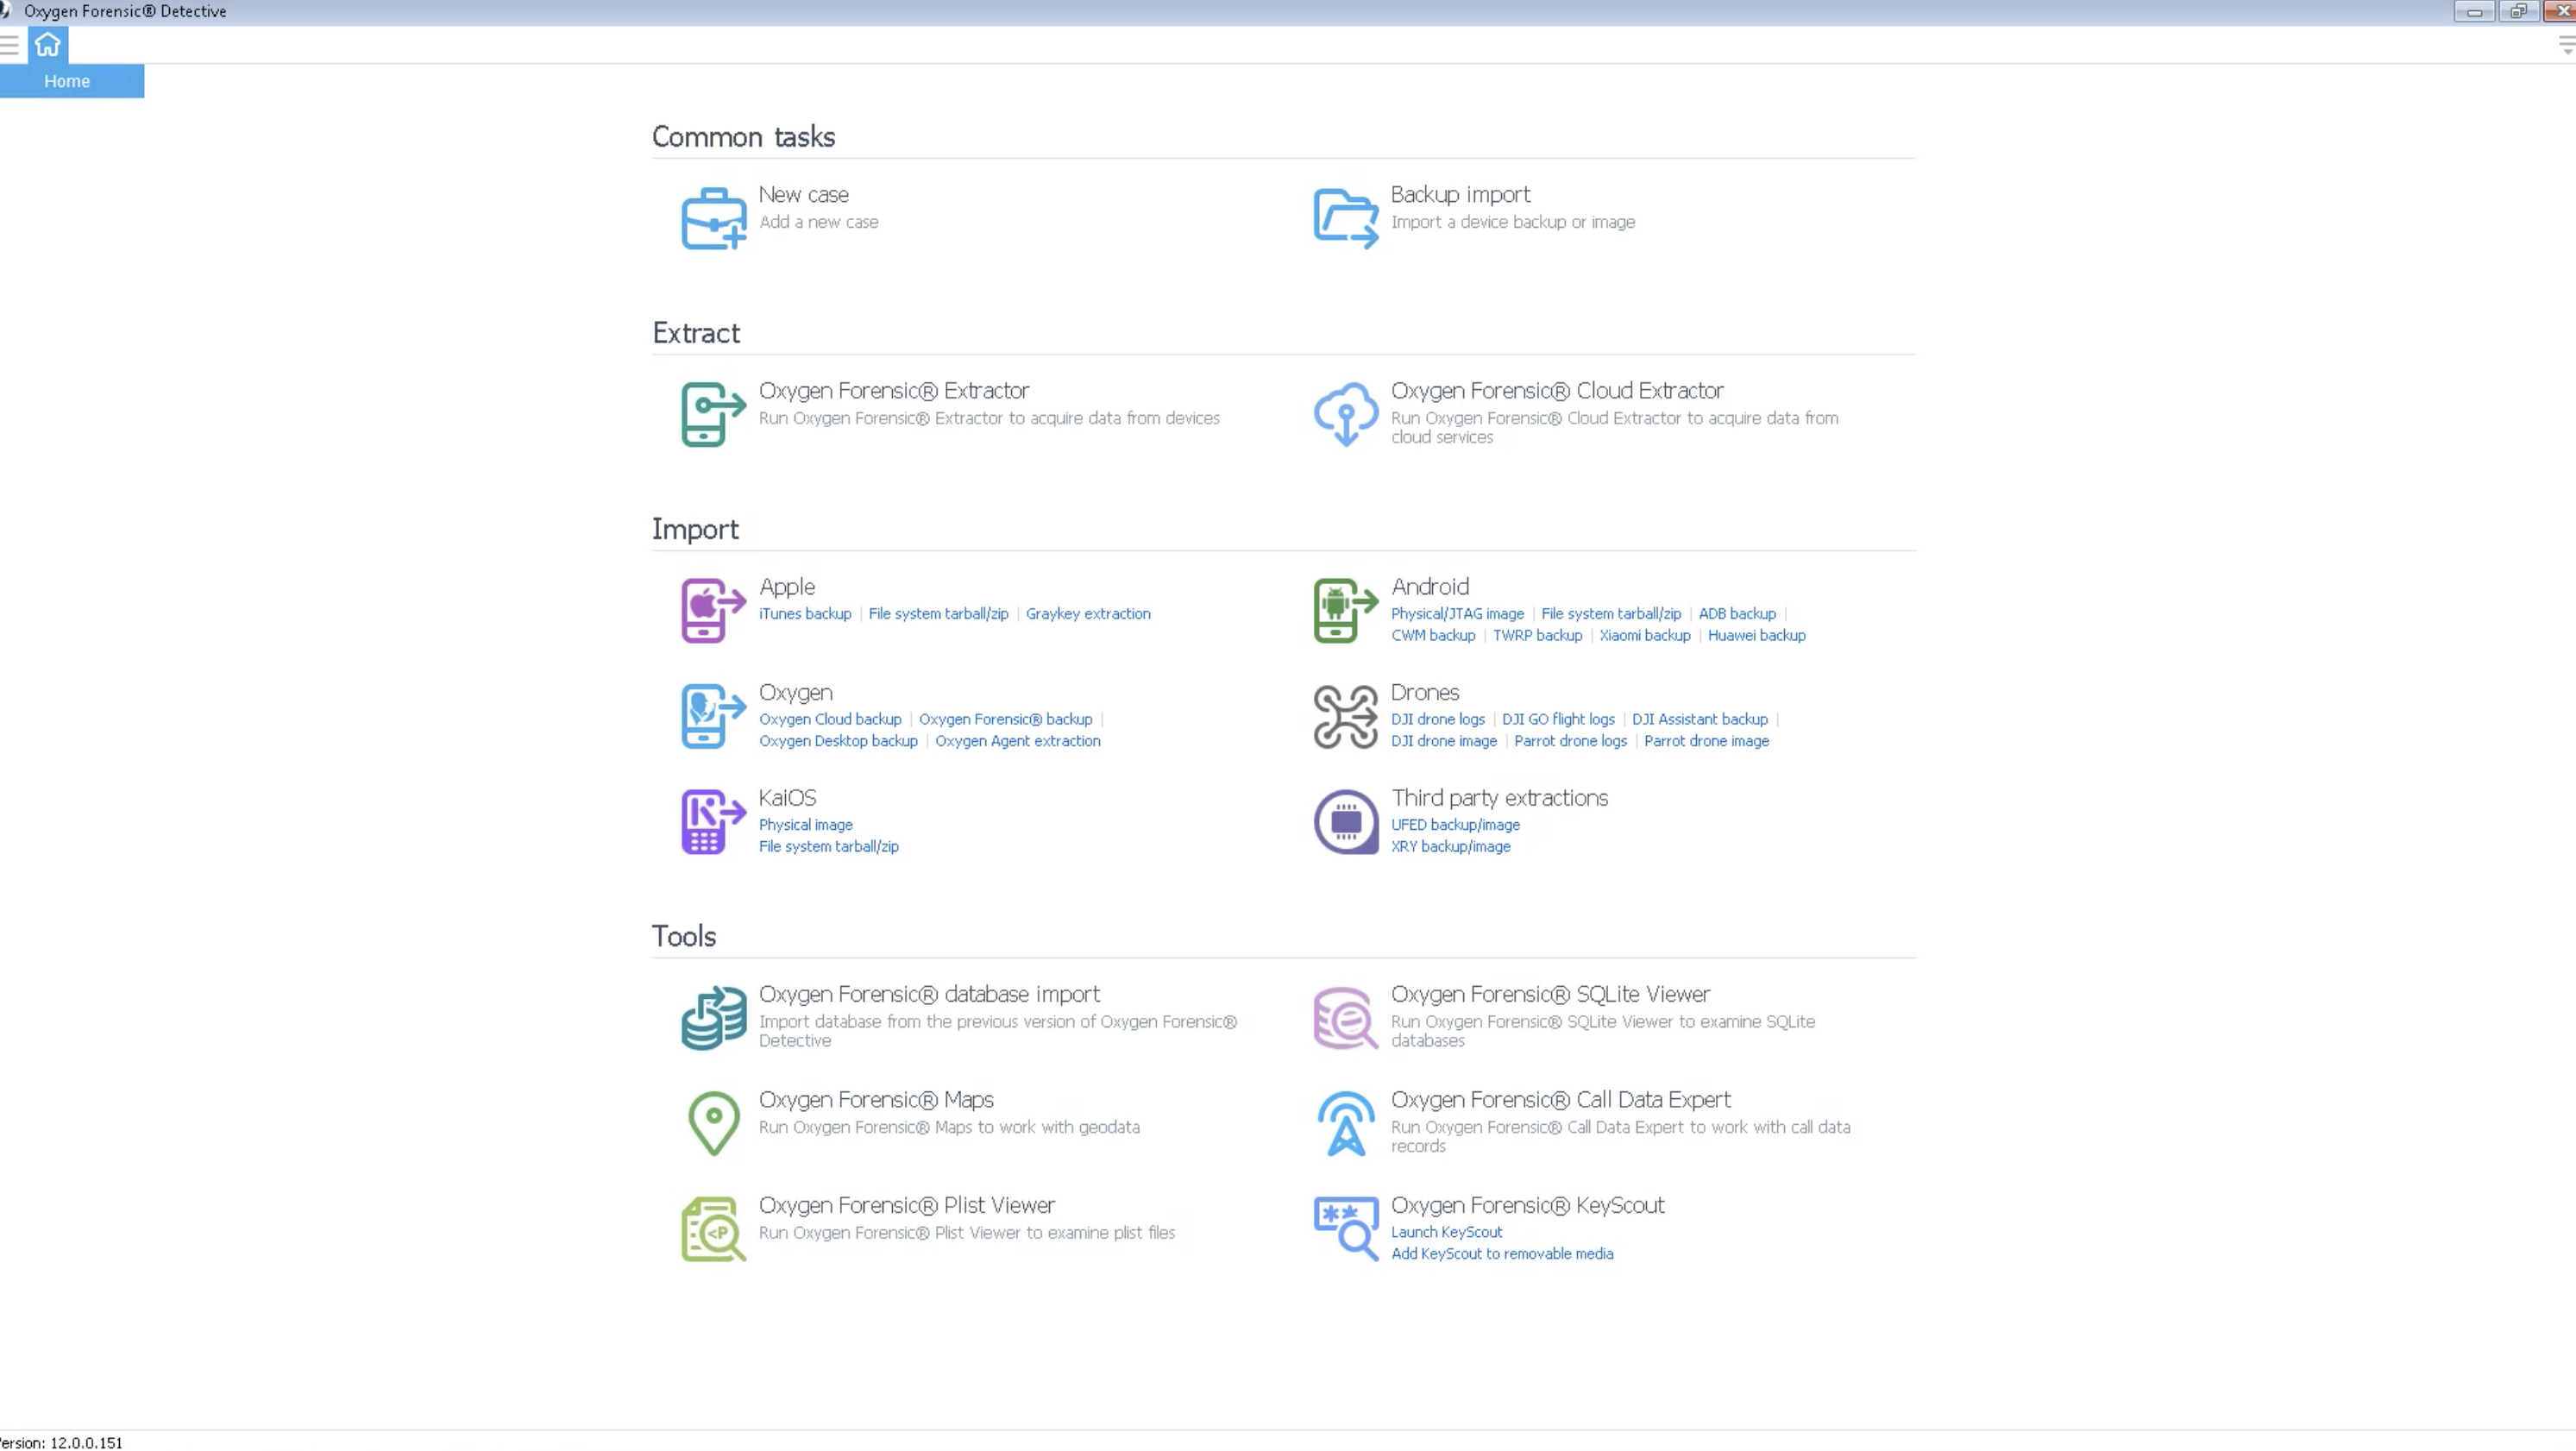Import a TWRP backup
The height and width of the screenshot is (1451, 2576).
(1537, 635)
